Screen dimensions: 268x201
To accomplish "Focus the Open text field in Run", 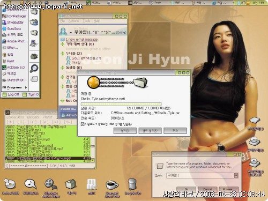I will (200, 175).
